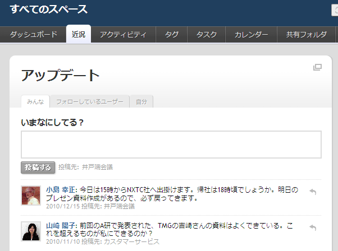Switch to the アクティビティ tab

(x=124, y=34)
